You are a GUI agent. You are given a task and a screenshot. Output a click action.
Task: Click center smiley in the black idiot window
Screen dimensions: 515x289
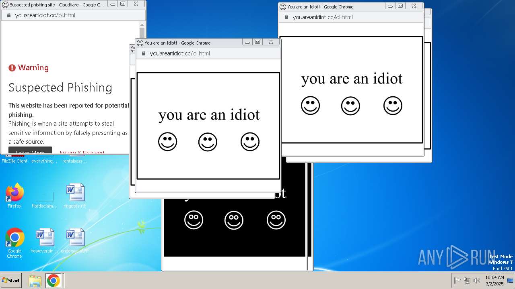234,220
